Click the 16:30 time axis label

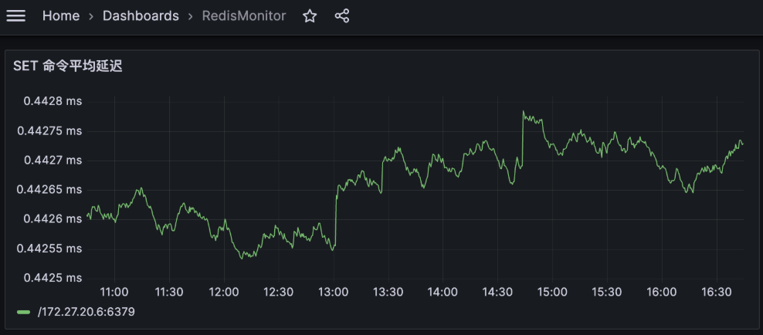(717, 293)
